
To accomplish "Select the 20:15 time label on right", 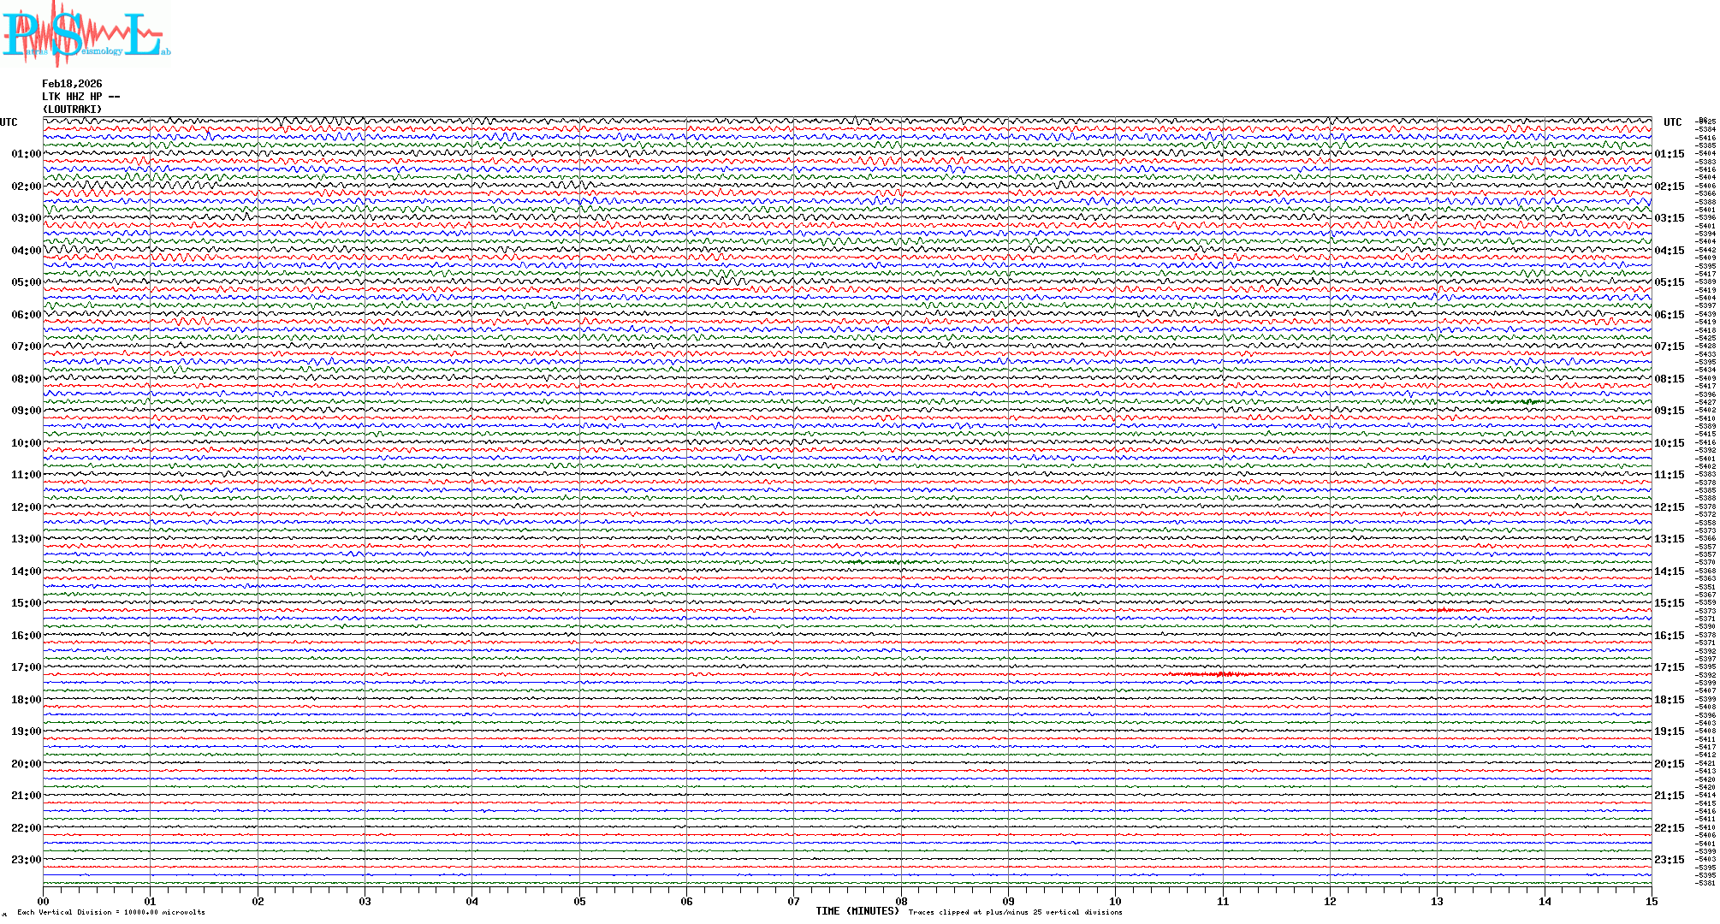I will (x=1669, y=764).
